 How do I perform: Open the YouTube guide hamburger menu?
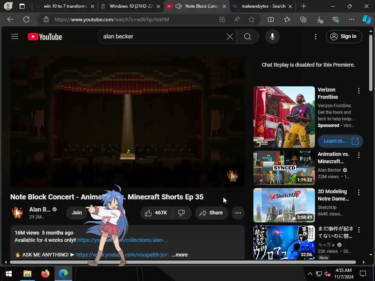(15, 36)
